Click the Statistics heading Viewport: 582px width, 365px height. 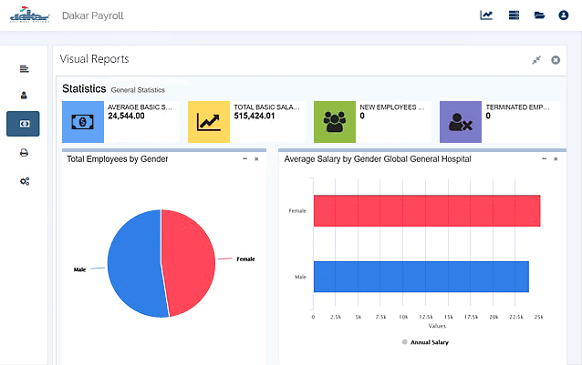point(84,89)
